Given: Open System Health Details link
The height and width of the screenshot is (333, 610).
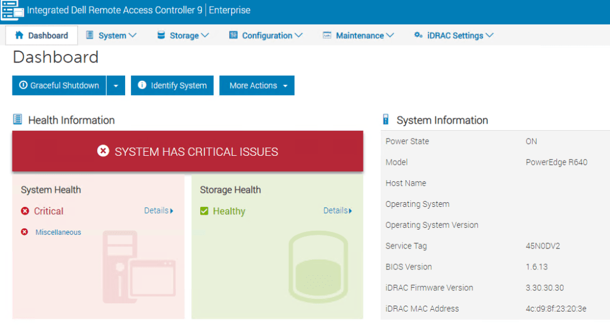Looking at the screenshot, I should pos(158,211).
